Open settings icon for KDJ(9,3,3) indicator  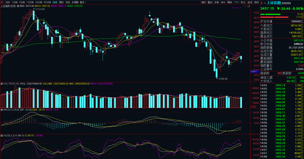click(x=2, y=135)
